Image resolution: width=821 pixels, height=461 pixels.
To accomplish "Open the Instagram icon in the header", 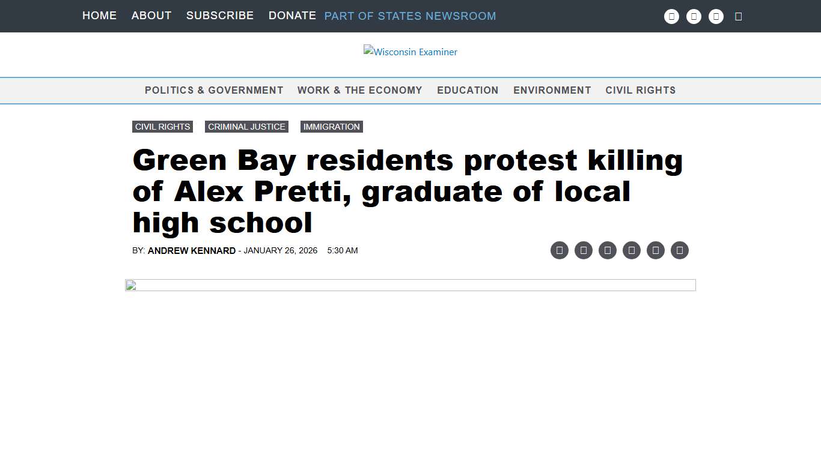I will click(x=716, y=16).
